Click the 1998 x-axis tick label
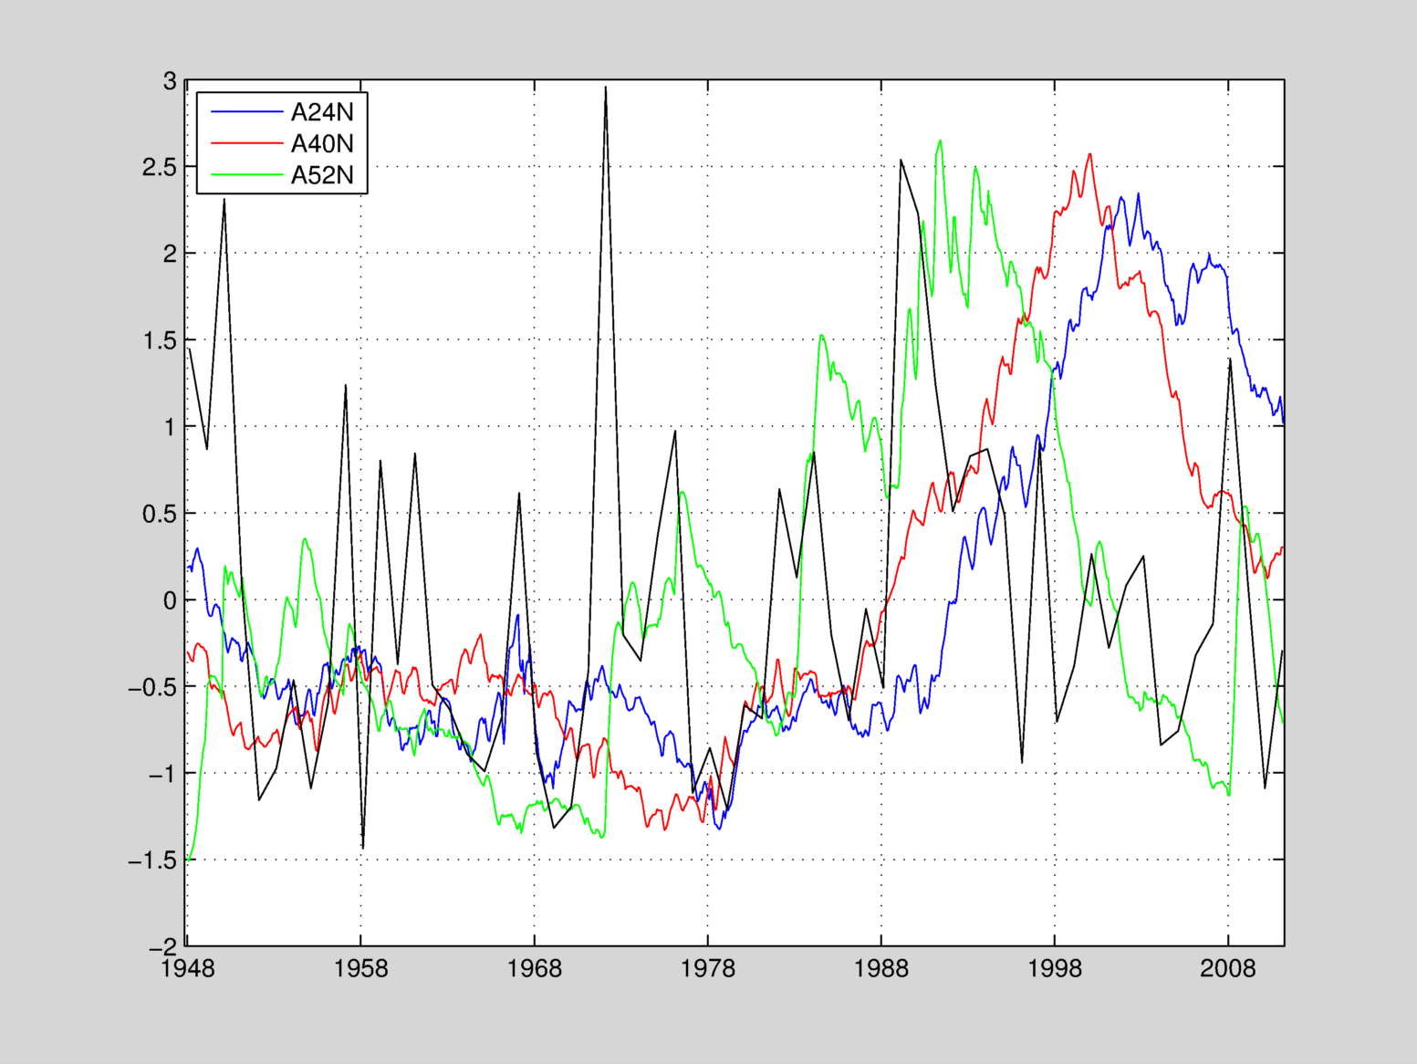The image size is (1417, 1064). tap(1055, 968)
